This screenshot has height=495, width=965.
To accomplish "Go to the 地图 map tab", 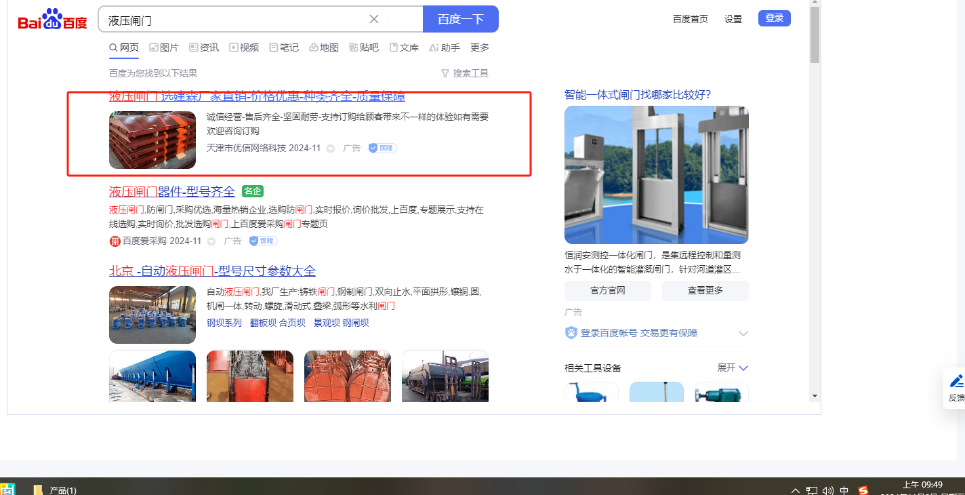I will tap(324, 47).
